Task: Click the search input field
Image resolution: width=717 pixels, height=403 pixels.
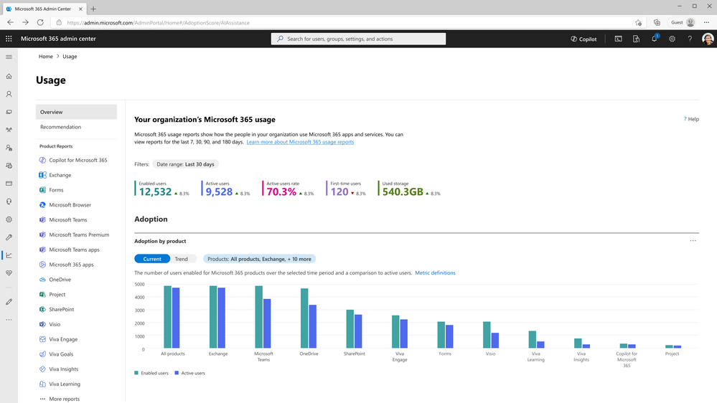Action: [x=359, y=39]
